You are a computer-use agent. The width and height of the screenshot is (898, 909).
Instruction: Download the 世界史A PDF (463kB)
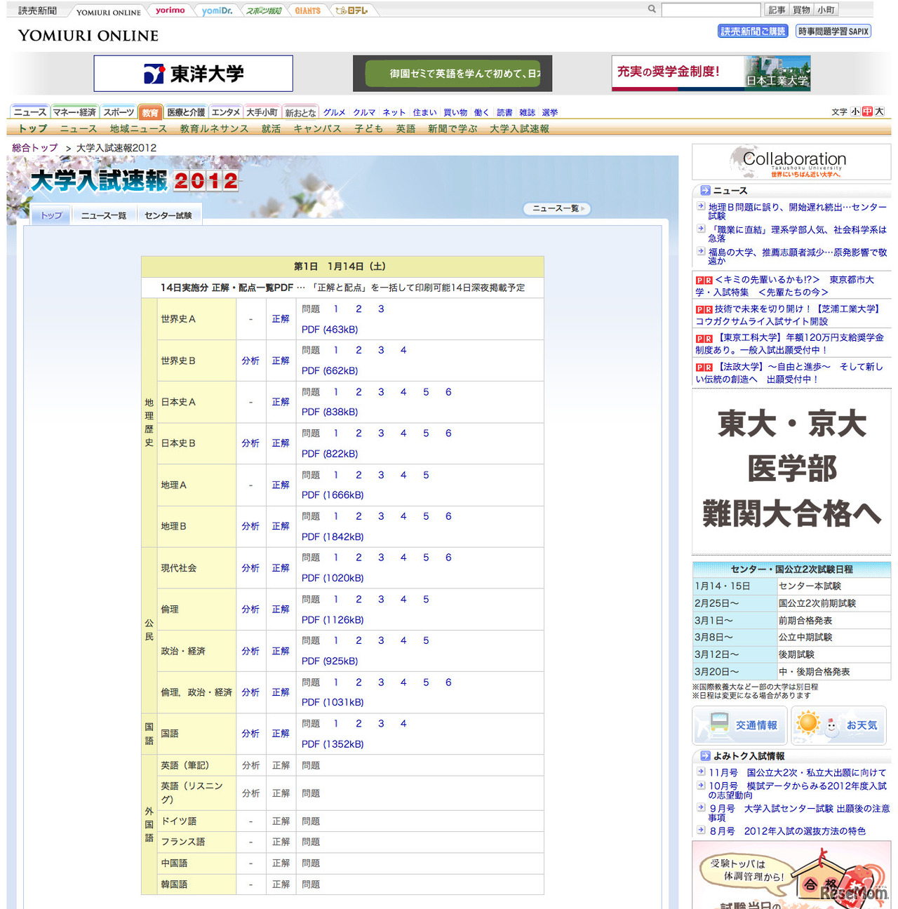pos(331,328)
